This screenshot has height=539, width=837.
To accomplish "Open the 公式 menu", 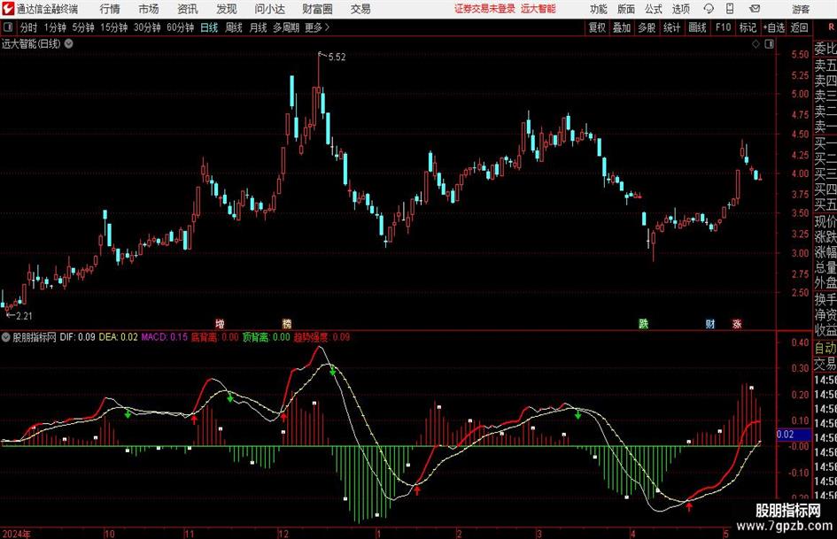I will (654, 9).
